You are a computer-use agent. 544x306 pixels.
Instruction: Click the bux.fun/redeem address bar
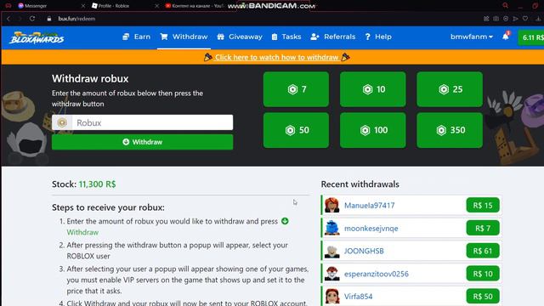[76, 19]
